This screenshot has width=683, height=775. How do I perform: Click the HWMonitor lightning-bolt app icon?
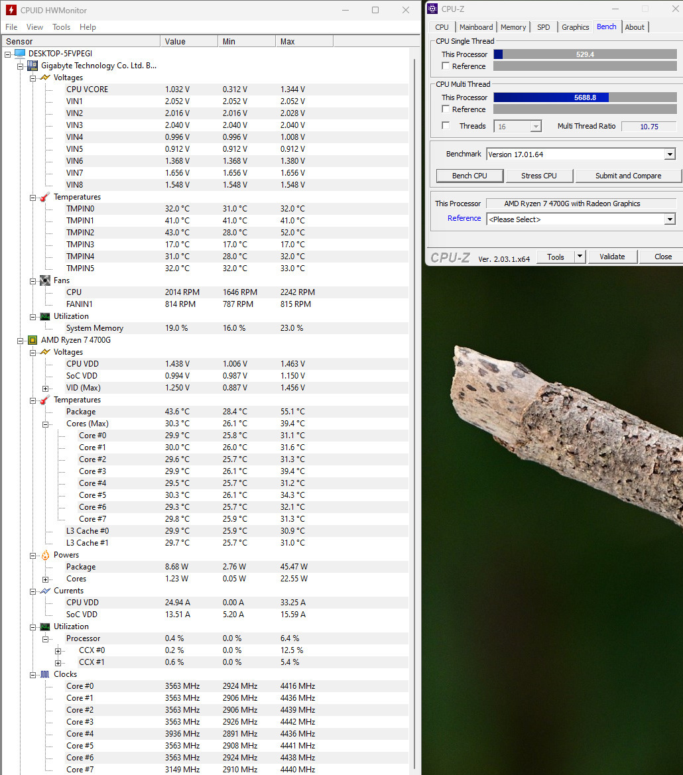tap(11, 10)
